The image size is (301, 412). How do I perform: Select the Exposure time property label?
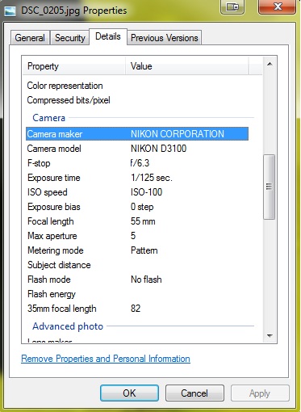coord(54,178)
